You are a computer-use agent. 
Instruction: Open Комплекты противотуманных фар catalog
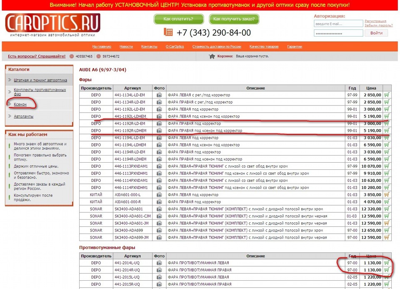pos(40,92)
